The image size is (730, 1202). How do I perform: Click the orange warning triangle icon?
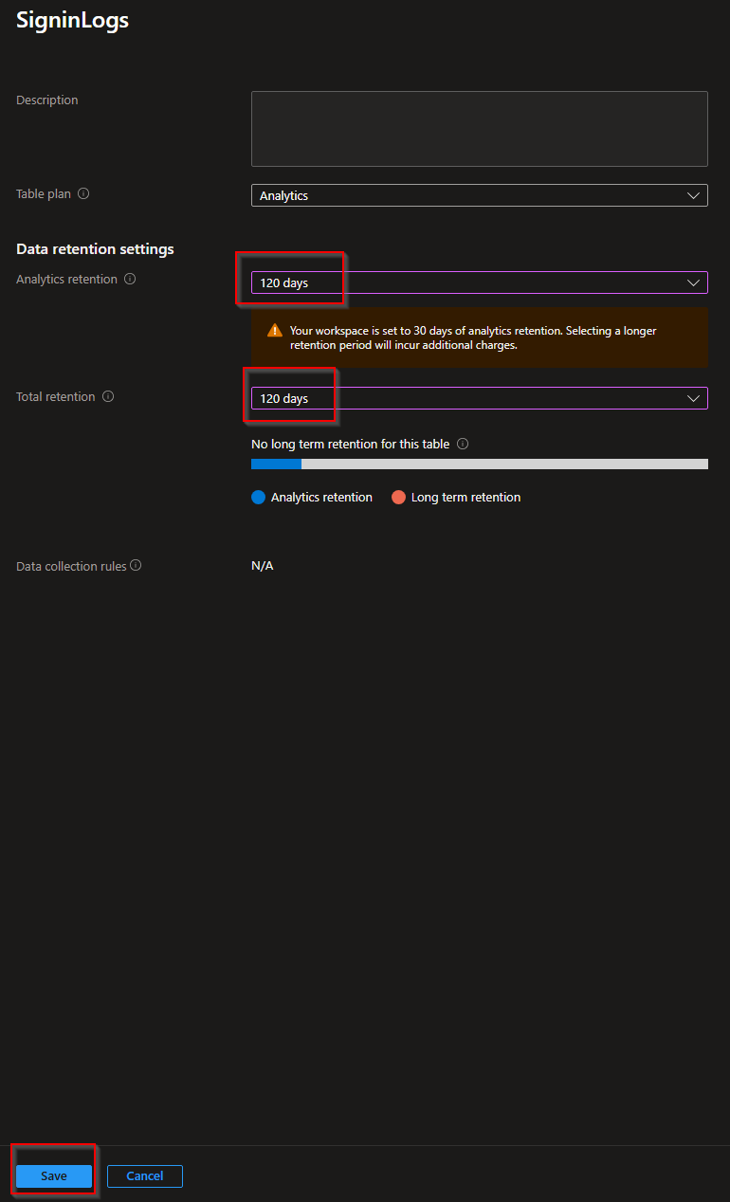275,331
